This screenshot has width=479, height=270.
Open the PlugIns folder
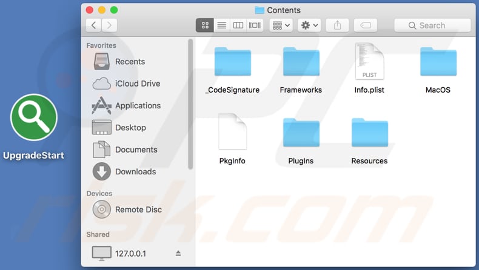point(301,133)
